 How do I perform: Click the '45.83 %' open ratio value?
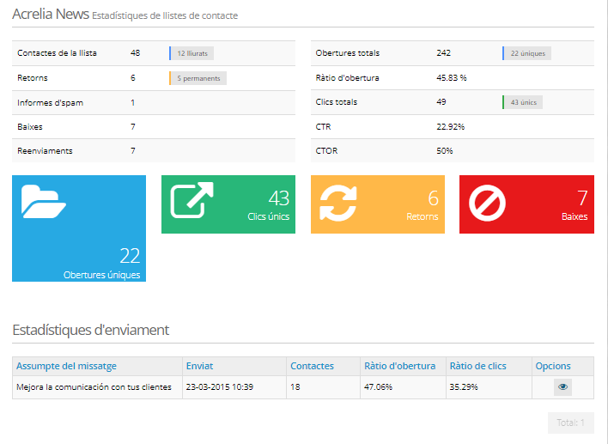452,78
